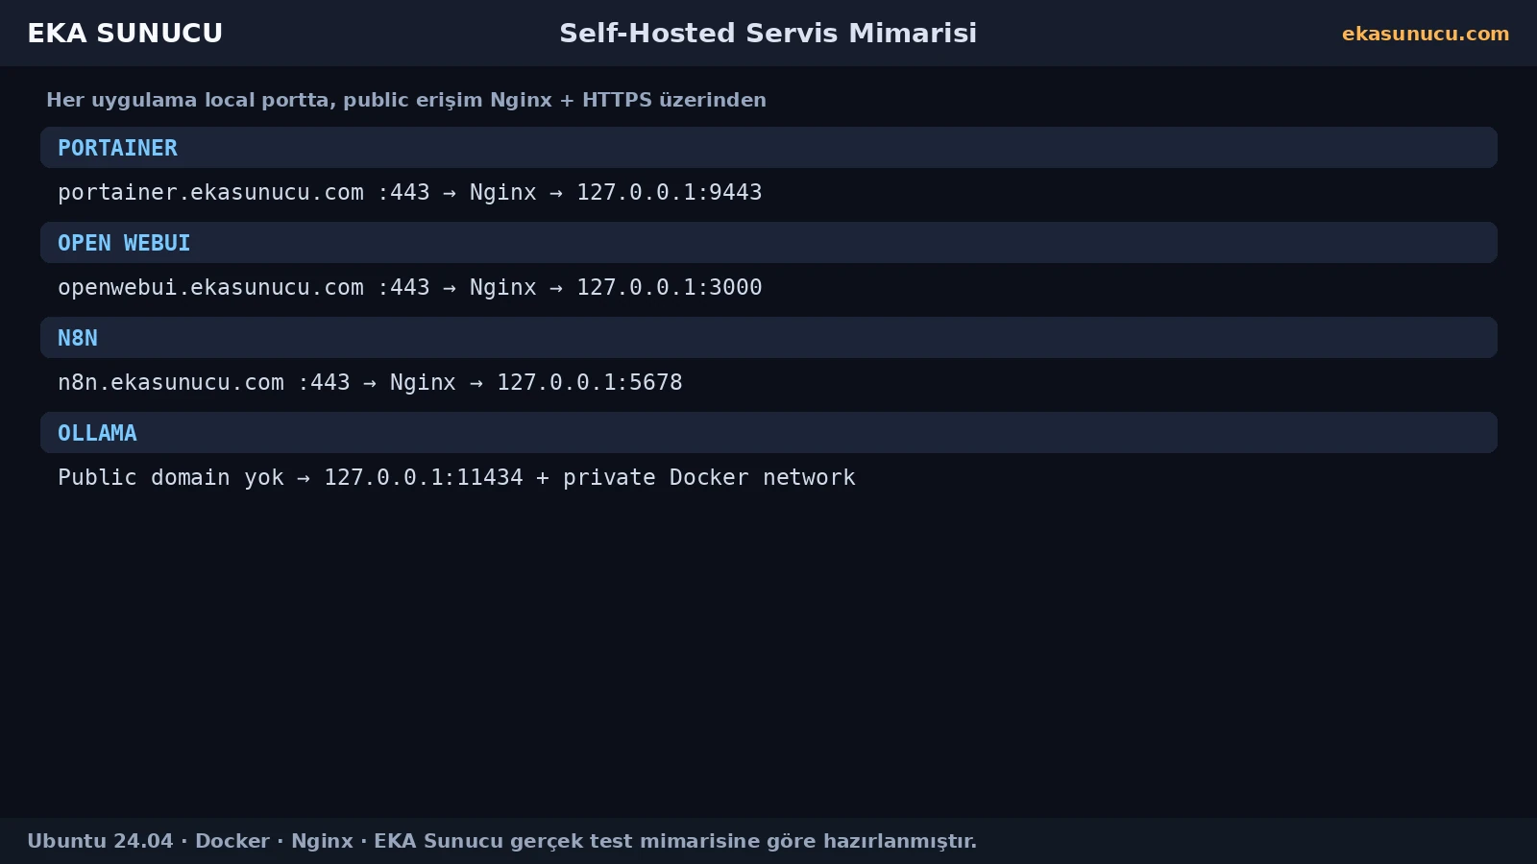Click the subtitle about local port access
This screenshot has height=864, width=1537.
click(406, 100)
